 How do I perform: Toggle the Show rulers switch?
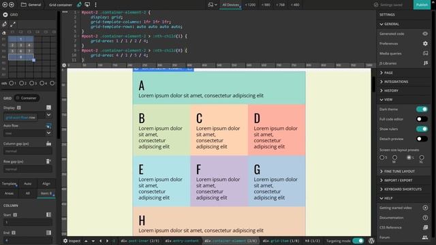(x=422, y=129)
